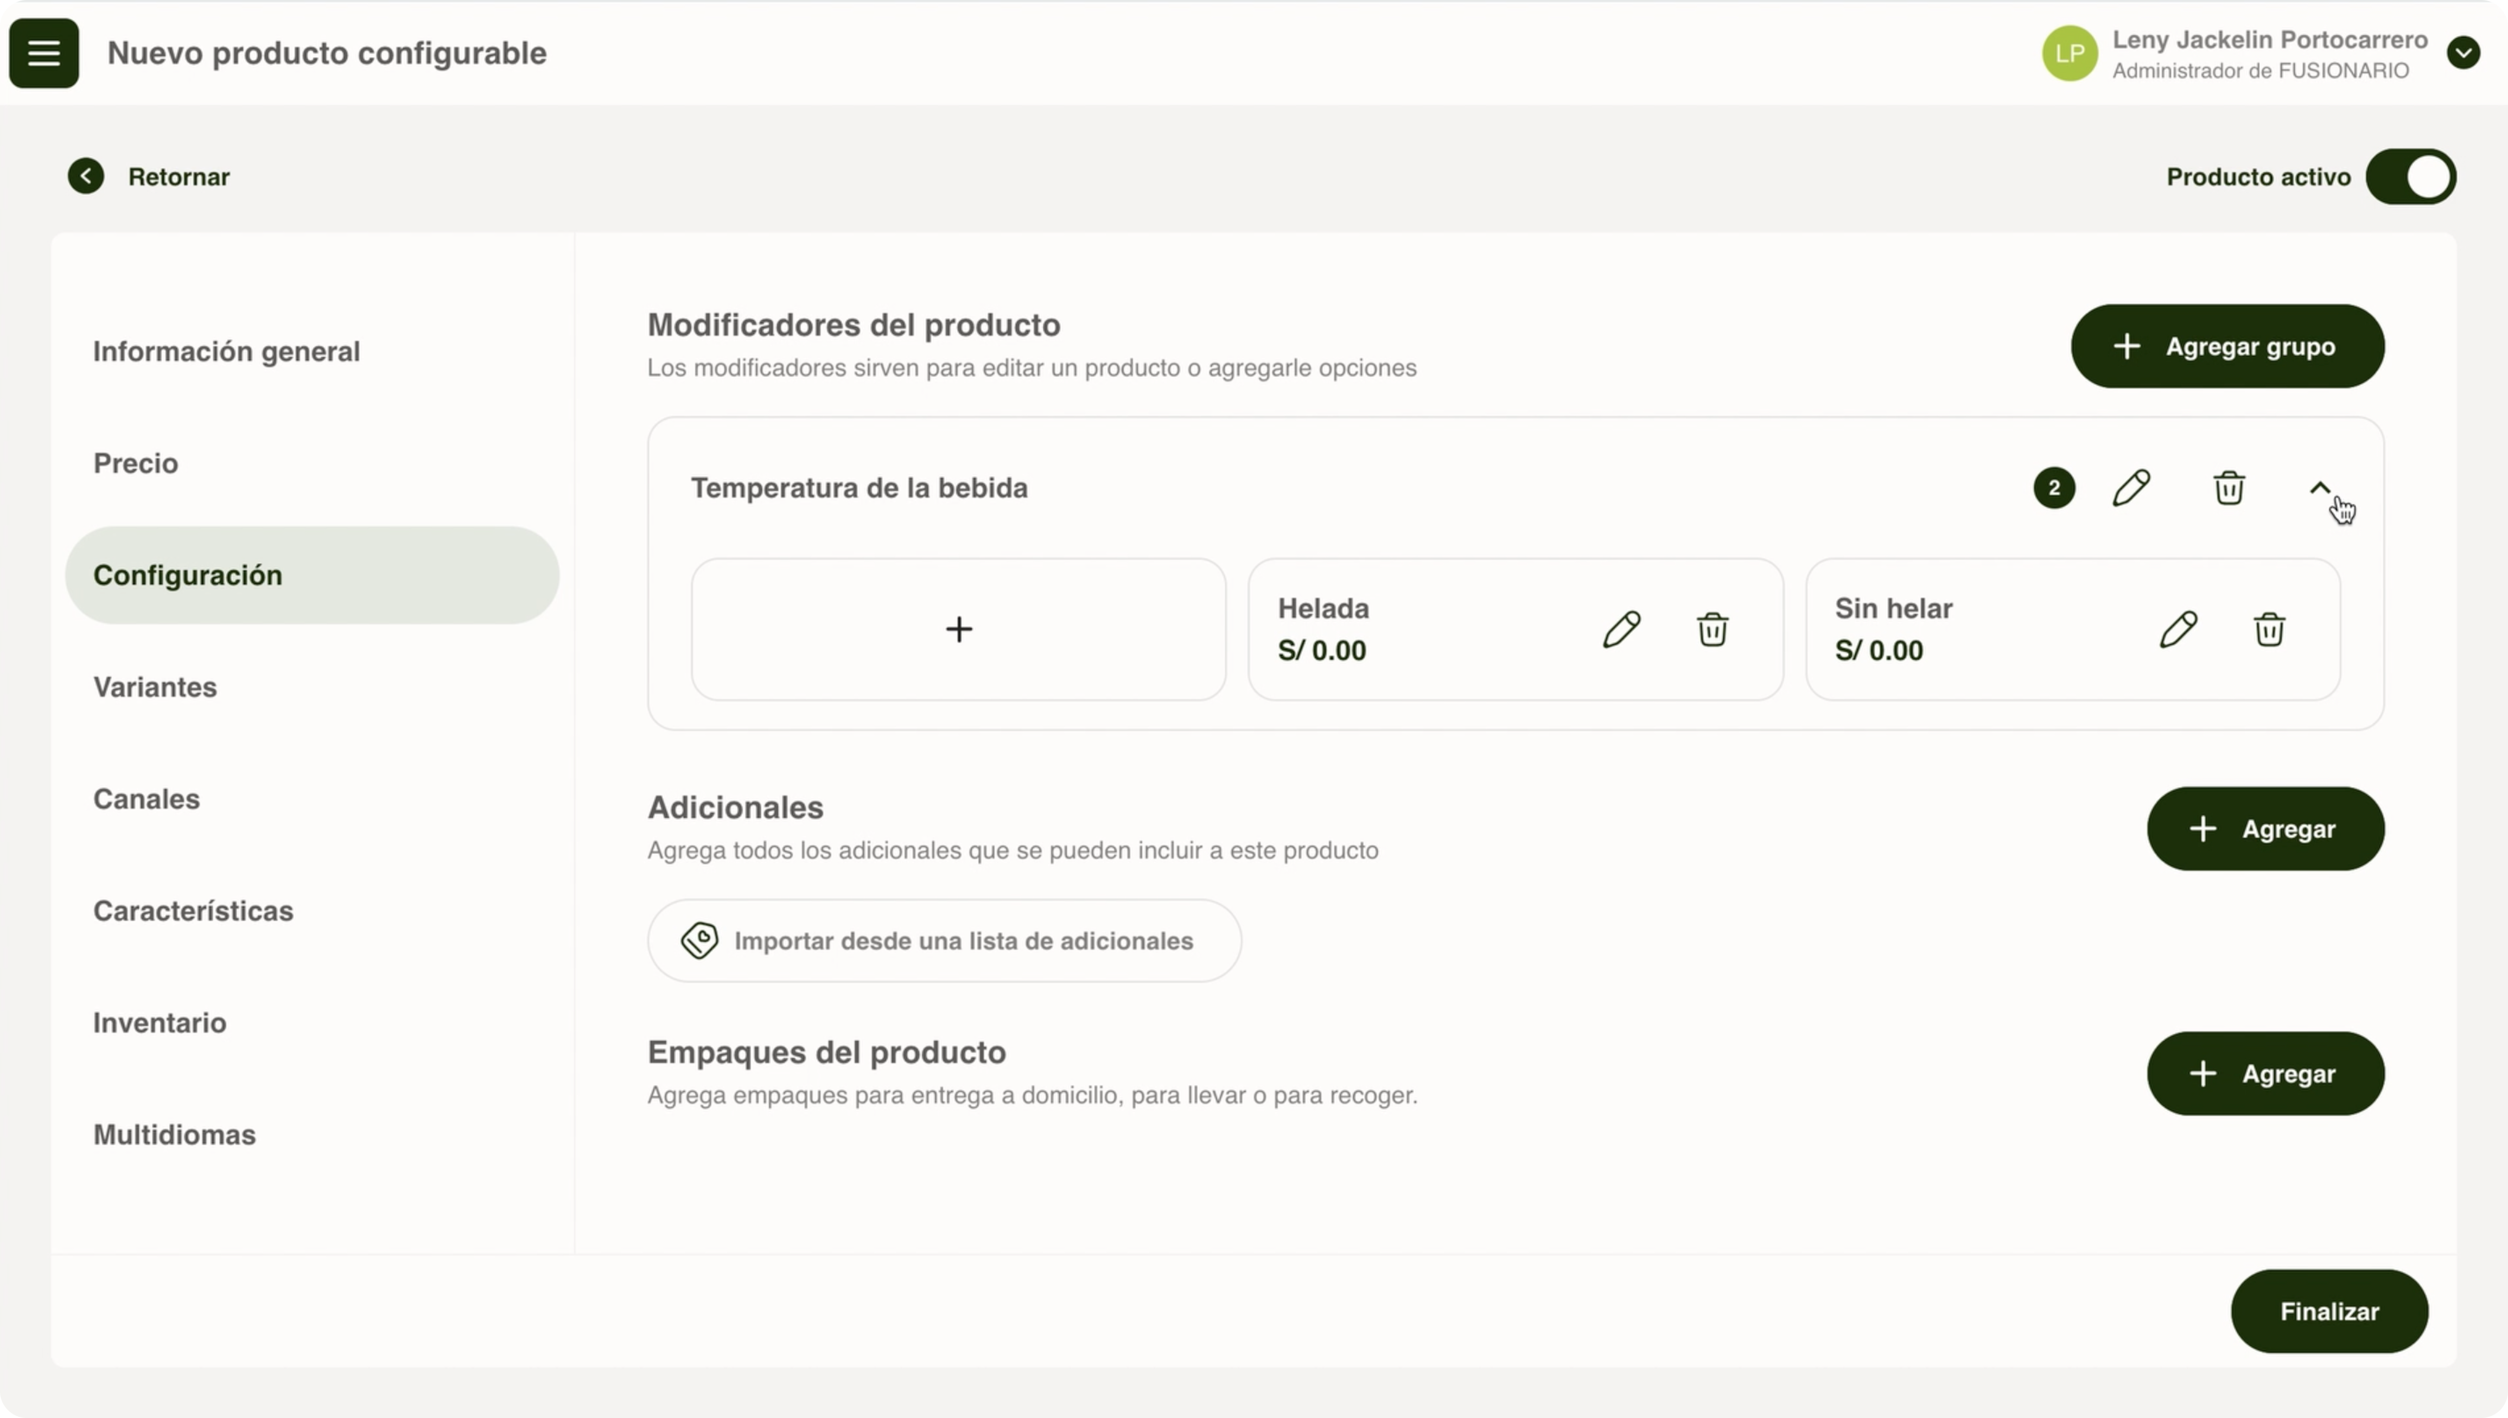
Task: Edit the Helada modifier option
Action: tap(1621, 629)
